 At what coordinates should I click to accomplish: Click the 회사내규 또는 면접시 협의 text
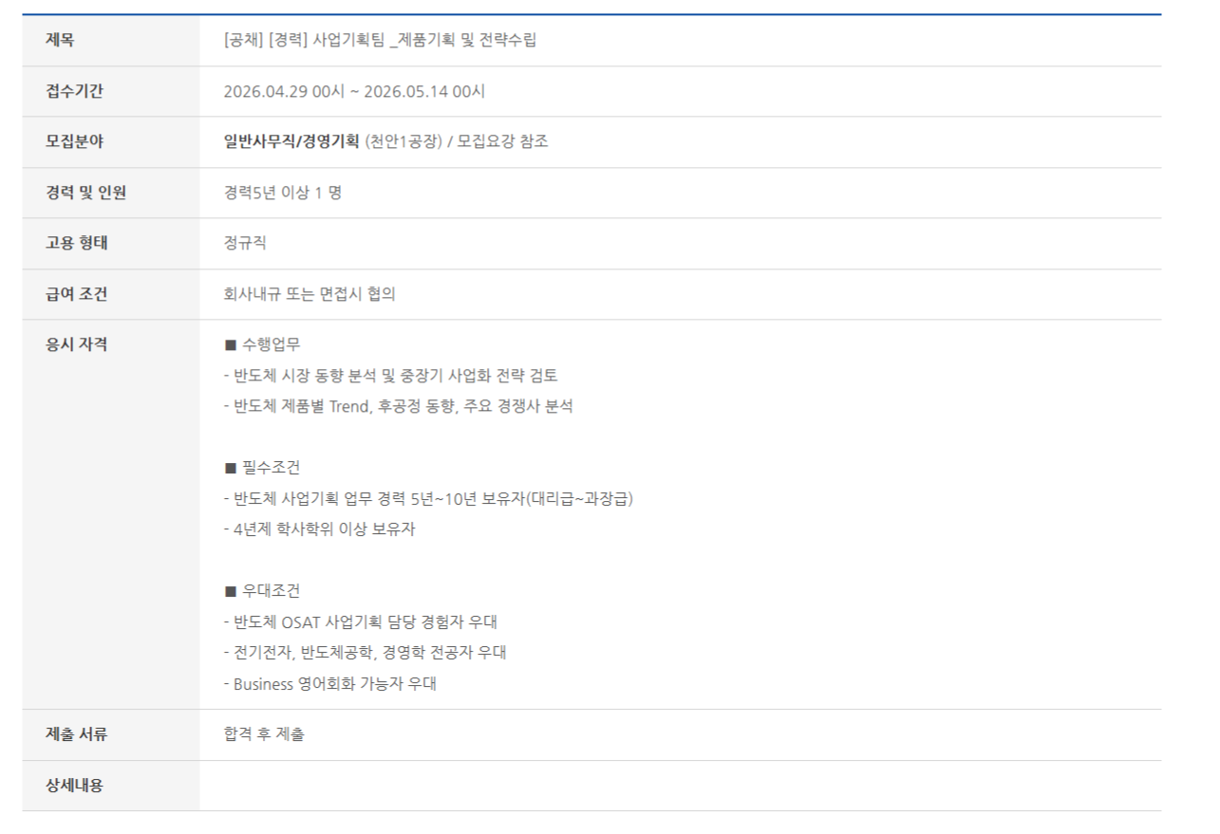(x=310, y=294)
